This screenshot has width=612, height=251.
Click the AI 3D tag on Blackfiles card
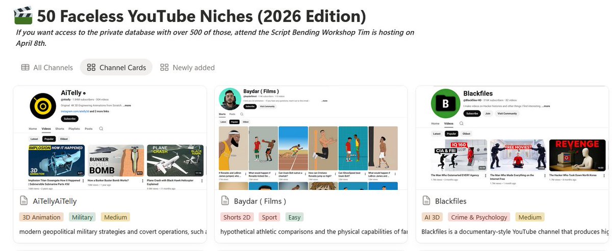[x=433, y=217]
